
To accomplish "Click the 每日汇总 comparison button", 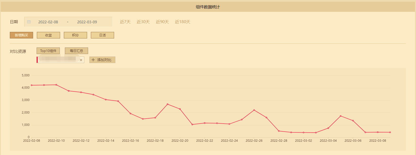I will [76, 51].
